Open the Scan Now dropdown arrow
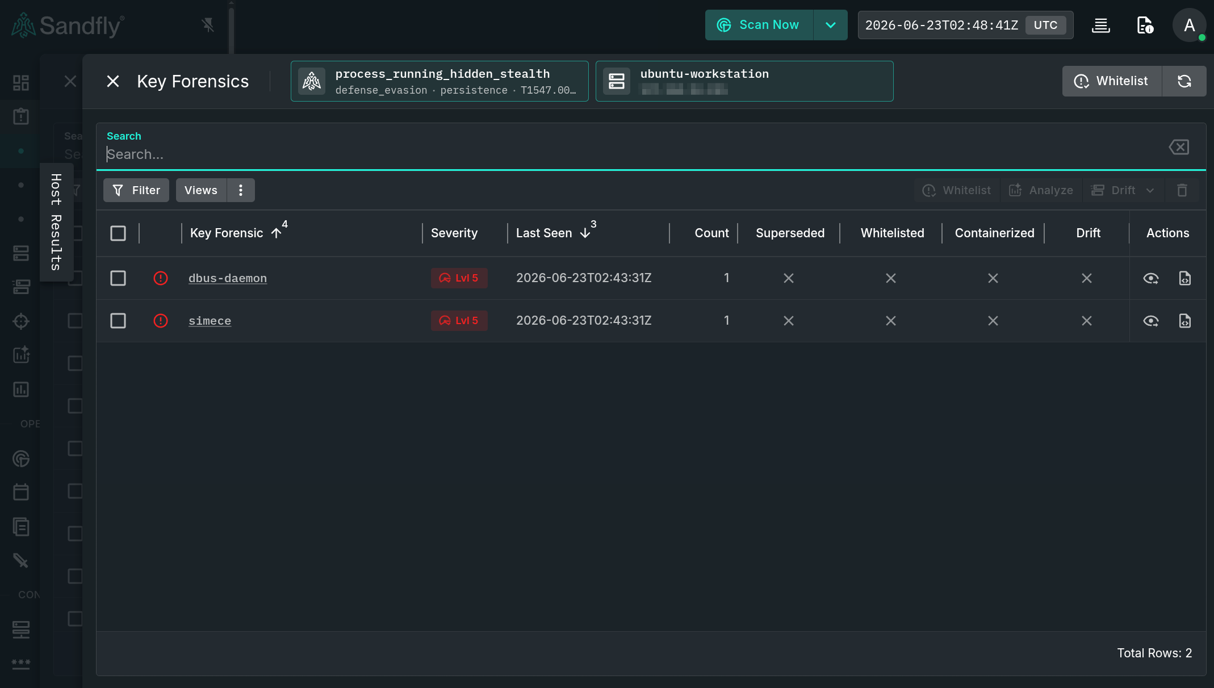This screenshot has height=688, width=1214. click(831, 25)
